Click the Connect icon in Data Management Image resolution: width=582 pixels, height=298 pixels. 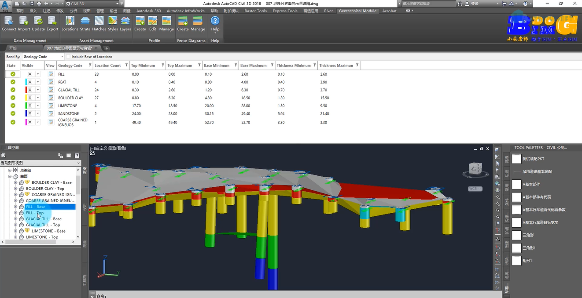coord(9,23)
